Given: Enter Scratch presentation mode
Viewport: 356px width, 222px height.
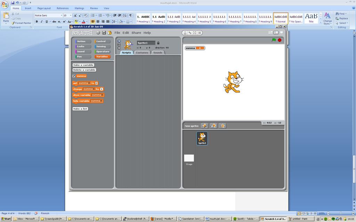Looking at the screenshot, I should (282, 33).
